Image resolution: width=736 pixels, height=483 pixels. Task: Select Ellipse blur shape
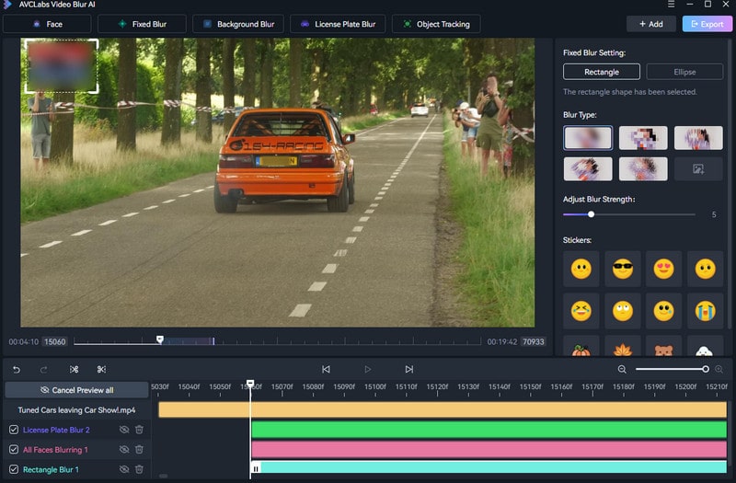684,72
